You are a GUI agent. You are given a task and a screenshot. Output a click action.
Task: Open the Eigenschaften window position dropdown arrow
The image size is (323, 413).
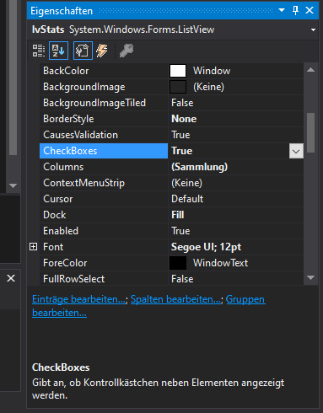(x=282, y=10)
